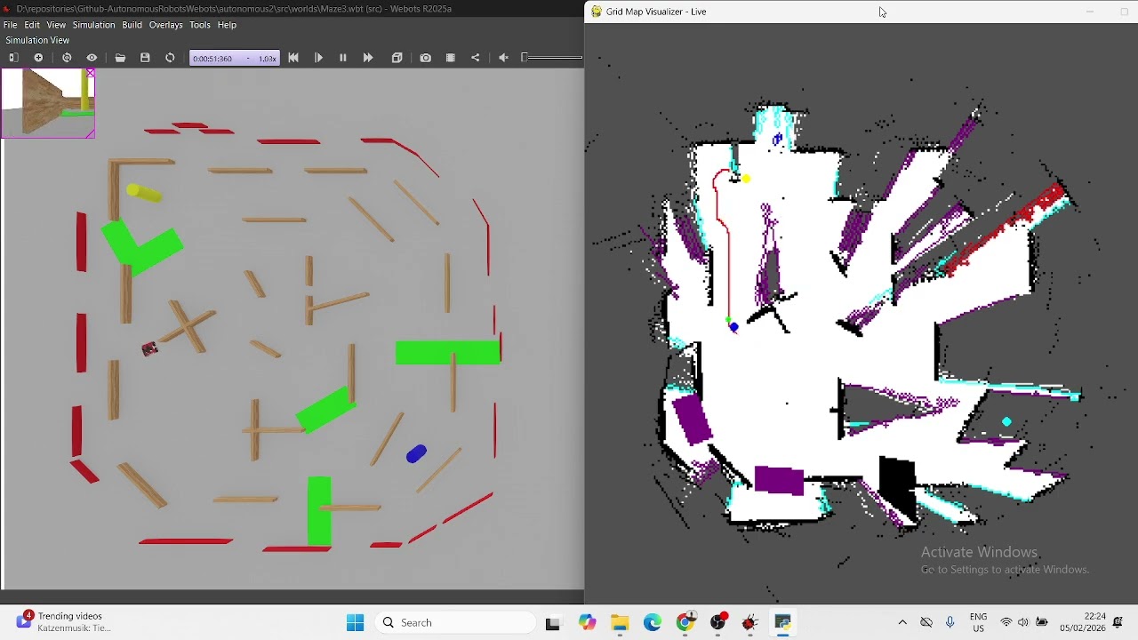Open the Edit menu
The image size is (1138, 640).
32,25
